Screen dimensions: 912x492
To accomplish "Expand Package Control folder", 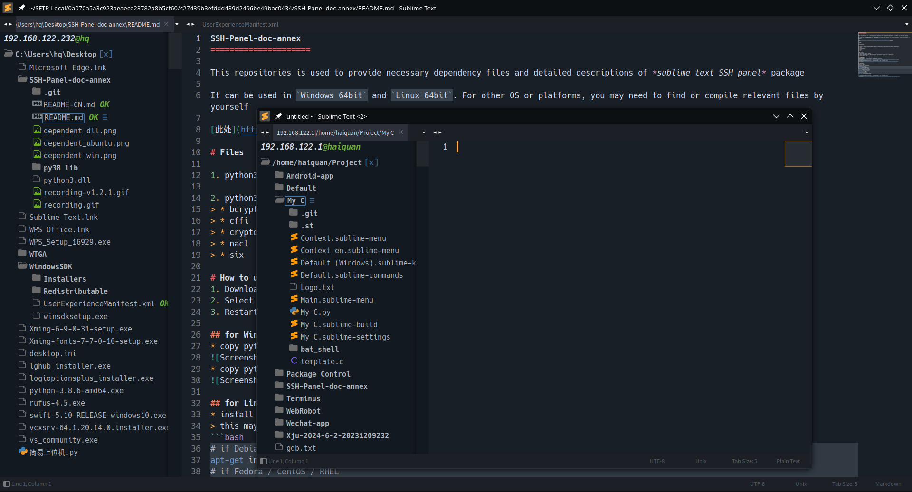I will [x=279, y=373].
